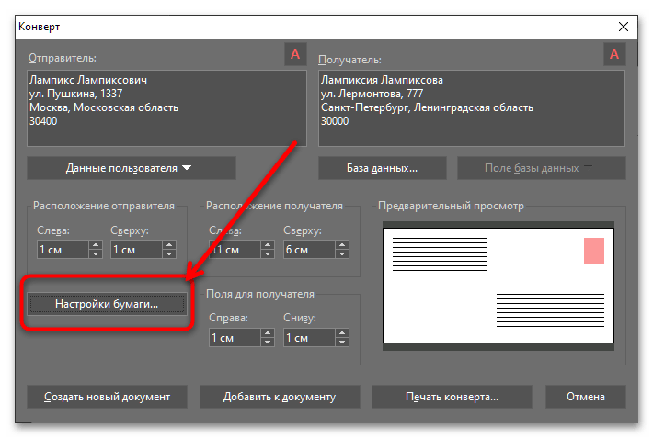Cancel the dialog with Отмена
Viewport: 653px width, 438px height.
click(x=585, y=397)
